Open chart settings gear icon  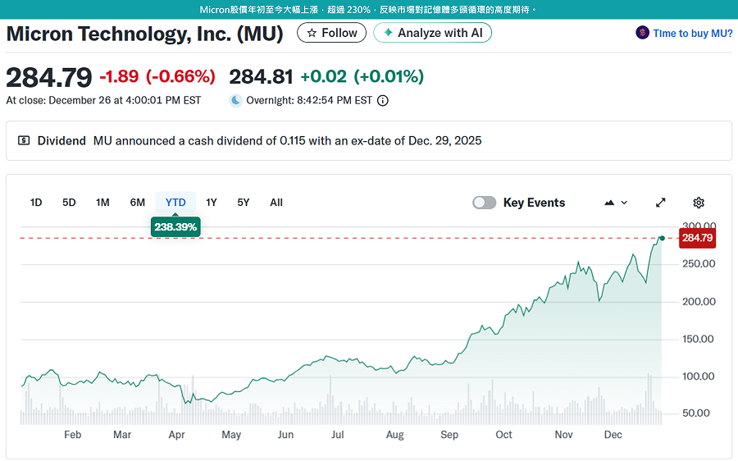(699, 203)
